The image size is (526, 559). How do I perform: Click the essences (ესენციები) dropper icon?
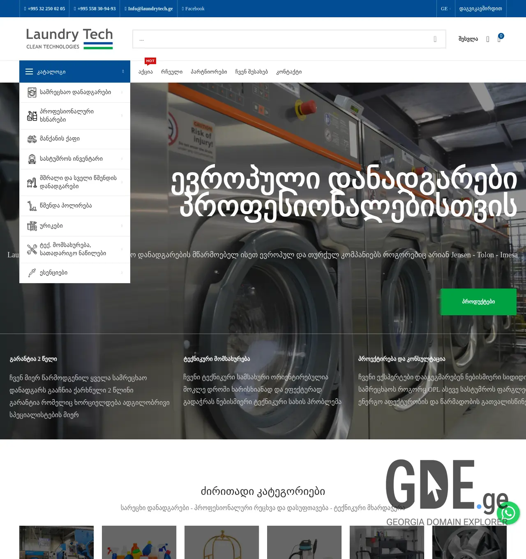pyautogui.click(x=32, y=273)
